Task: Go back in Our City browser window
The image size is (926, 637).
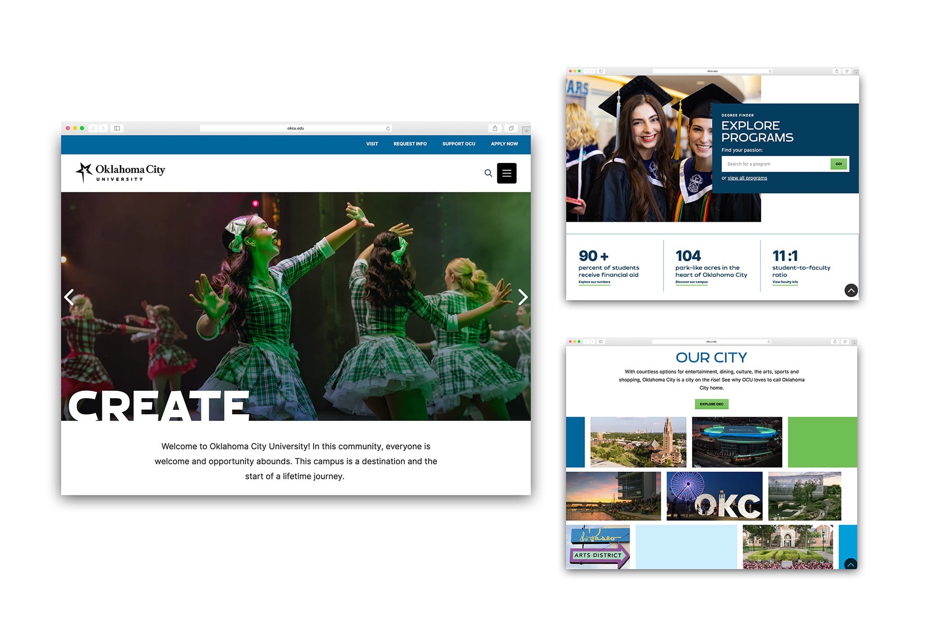Action: 586,341
